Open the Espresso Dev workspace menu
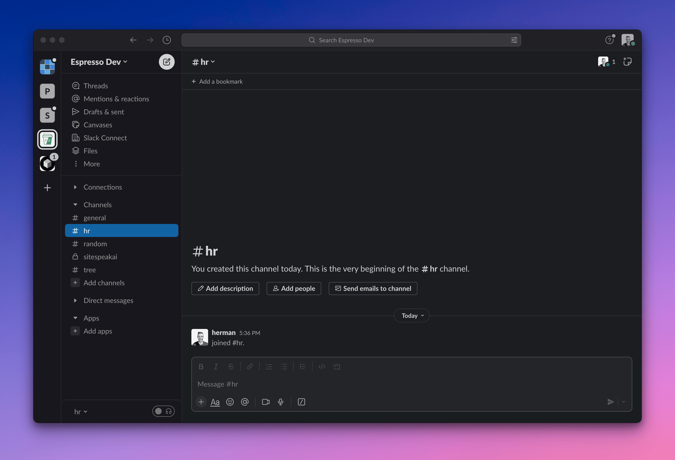Screen dimensions: 675x460 click(x=99, y=62)
